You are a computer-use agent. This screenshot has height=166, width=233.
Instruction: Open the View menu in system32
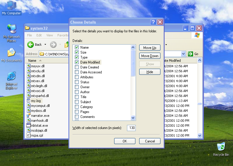(50, 35)
